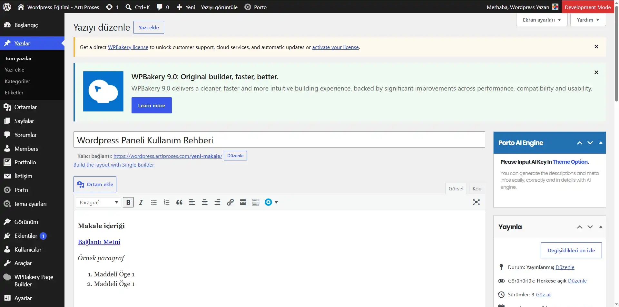Viewport: 619px width, 307px height.
Task: Toggle italic formatting in editor toolbar
Action: point(141,202)
